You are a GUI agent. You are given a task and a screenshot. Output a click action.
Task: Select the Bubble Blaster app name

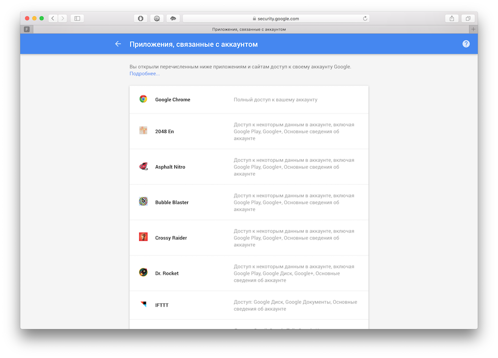[172, 202]
